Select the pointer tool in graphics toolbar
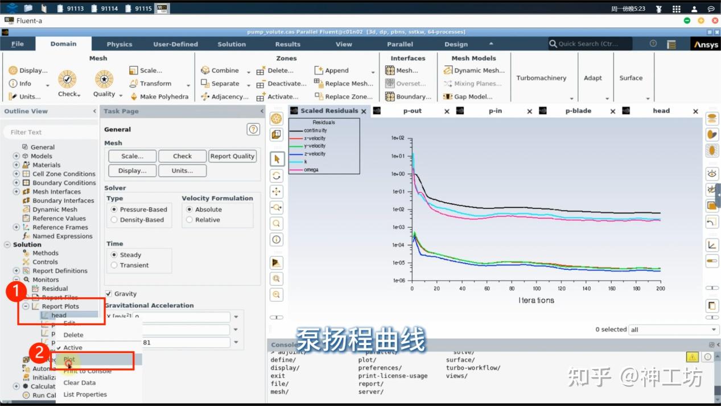Viewport: 721px width, 406px height. (x=277, y=159)
